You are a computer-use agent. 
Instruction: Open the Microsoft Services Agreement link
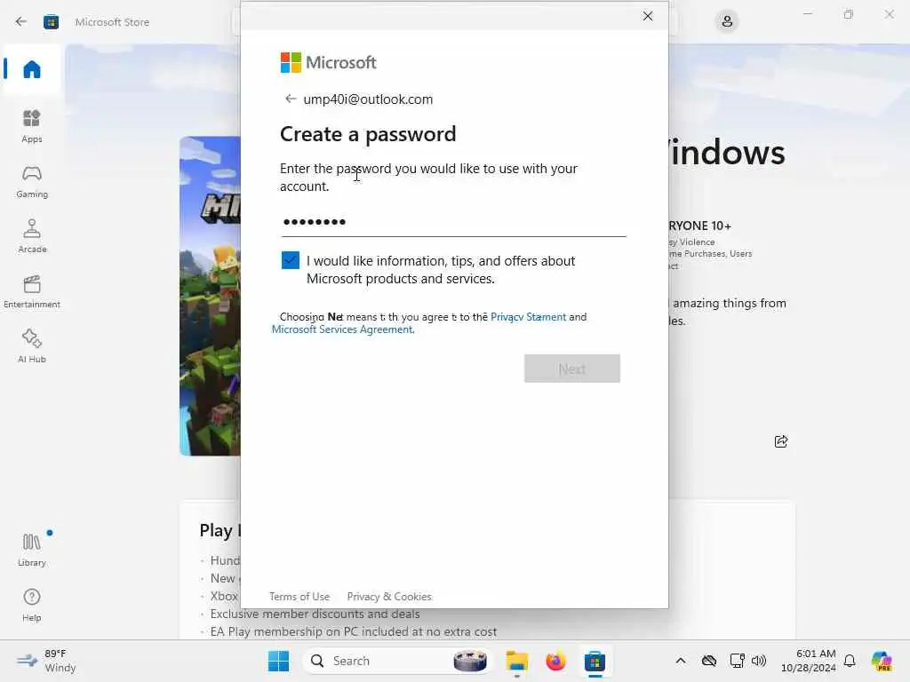342,329
